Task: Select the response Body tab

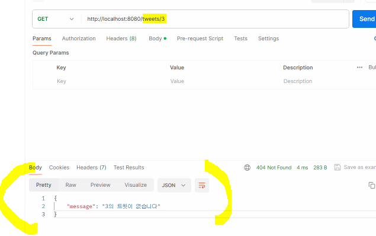Action: [36, 167]
